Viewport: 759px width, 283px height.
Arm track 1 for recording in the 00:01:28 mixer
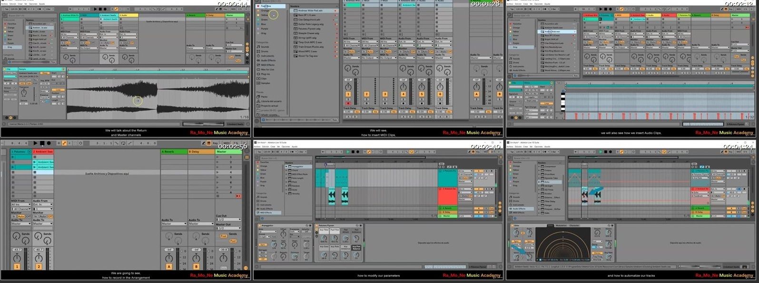click(348, 103)
